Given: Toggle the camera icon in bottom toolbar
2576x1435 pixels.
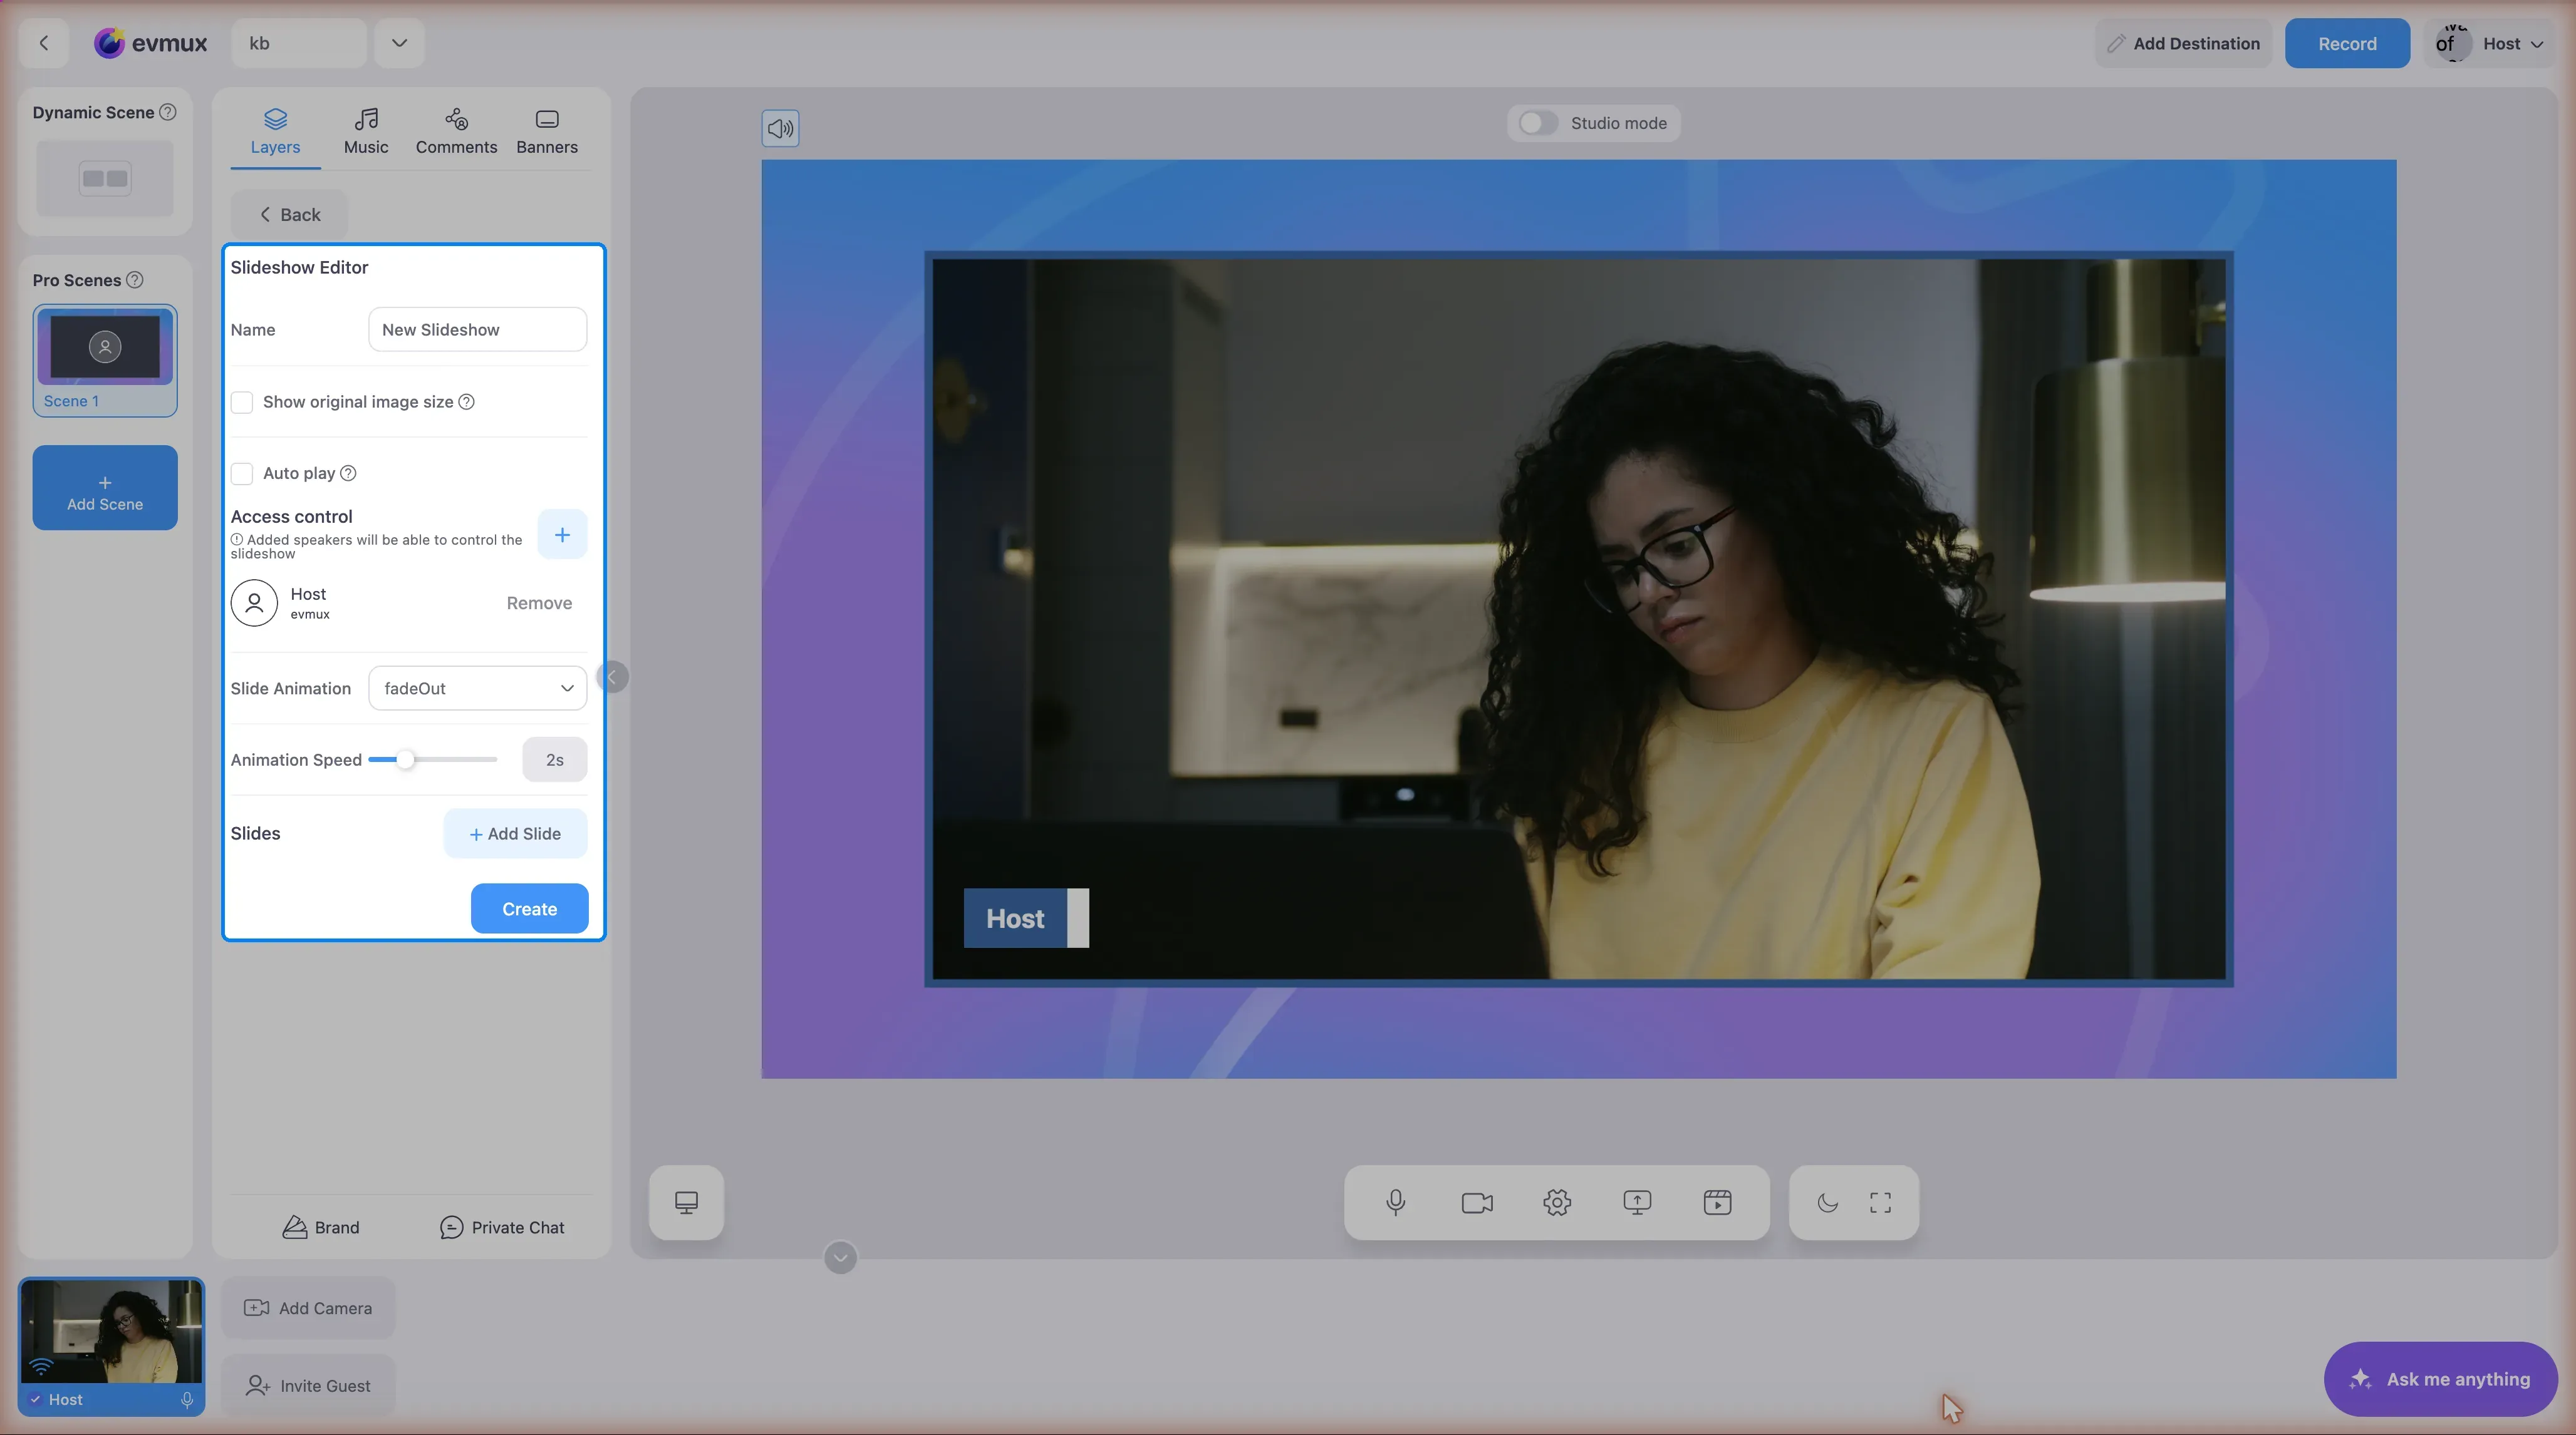Looking at the screenshot, I should tap(1477, 1202).
